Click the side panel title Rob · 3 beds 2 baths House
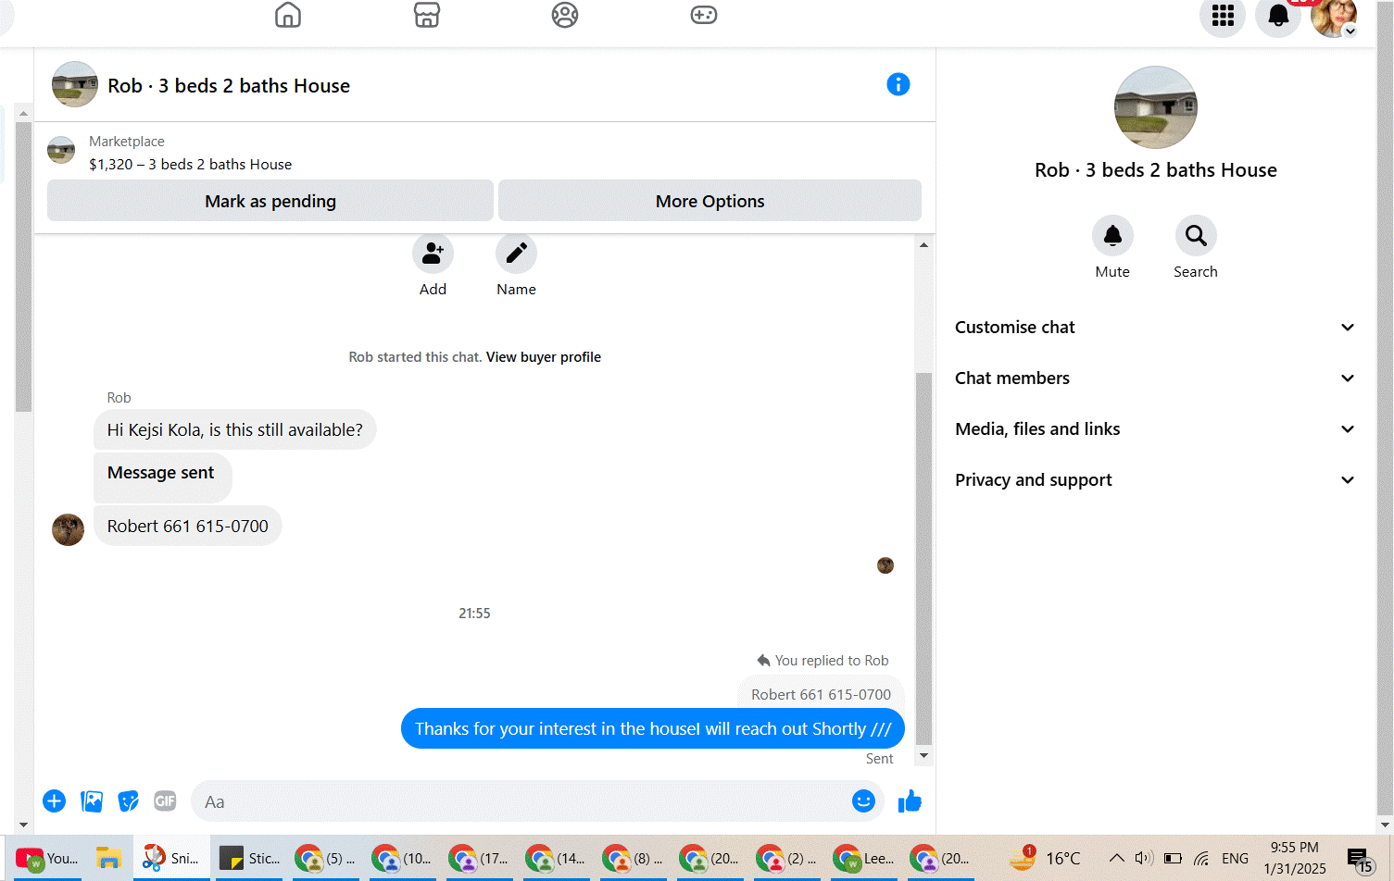The height and width of the screenshot is (881, 1394). point(1156,170)
